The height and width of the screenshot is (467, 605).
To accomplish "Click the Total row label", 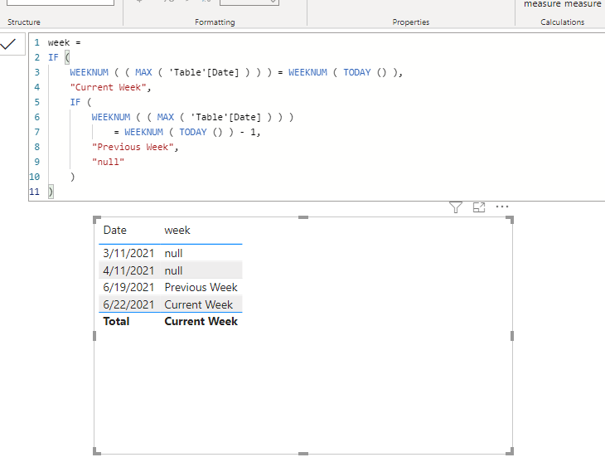I will (116, 321).
